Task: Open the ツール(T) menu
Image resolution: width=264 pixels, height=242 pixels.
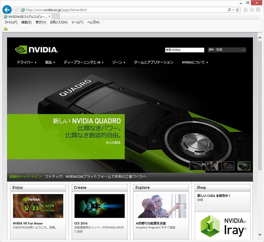Action: 77,22
